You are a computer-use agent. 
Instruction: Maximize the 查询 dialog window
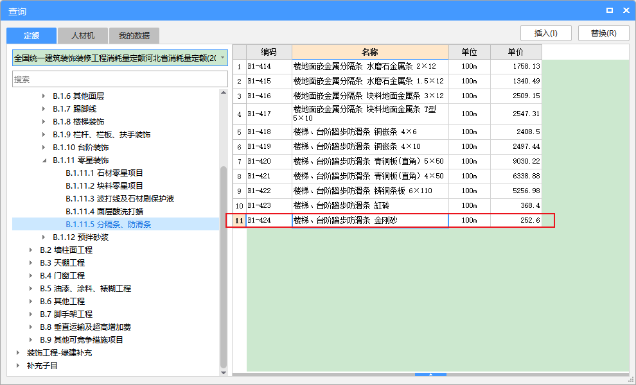click(x=609, y=10)
